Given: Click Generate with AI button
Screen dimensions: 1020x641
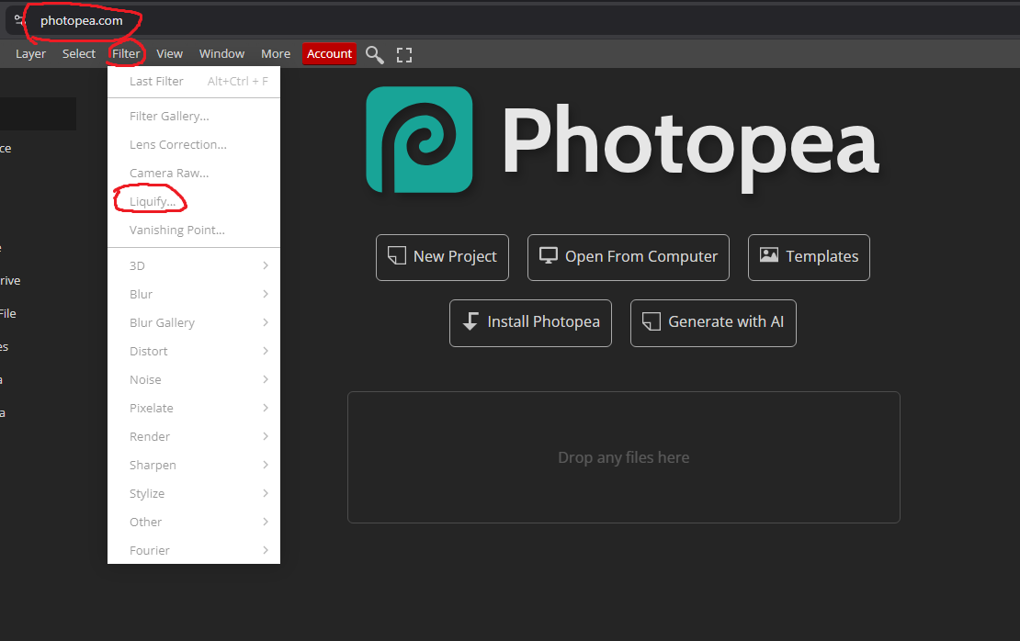Looking at the screenshot, I should click(713, 323).
